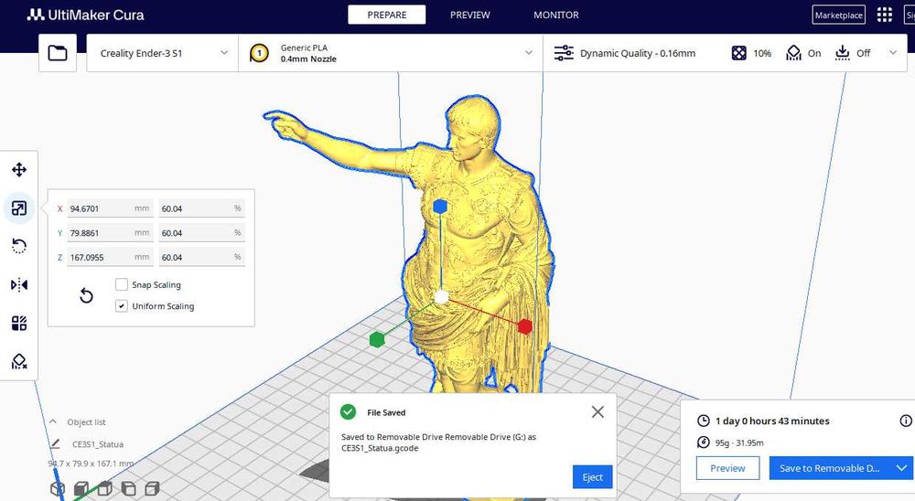Click the UltiMaker Cura logo
This screenshot has height=501, width=915.
86,15
